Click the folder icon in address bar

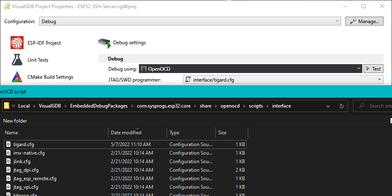7,106
